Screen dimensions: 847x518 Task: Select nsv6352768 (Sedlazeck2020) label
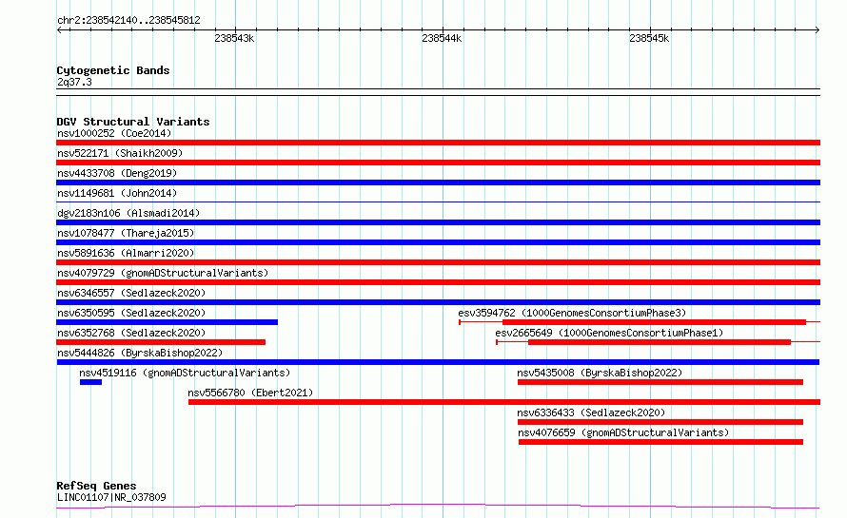click(131, 333)
